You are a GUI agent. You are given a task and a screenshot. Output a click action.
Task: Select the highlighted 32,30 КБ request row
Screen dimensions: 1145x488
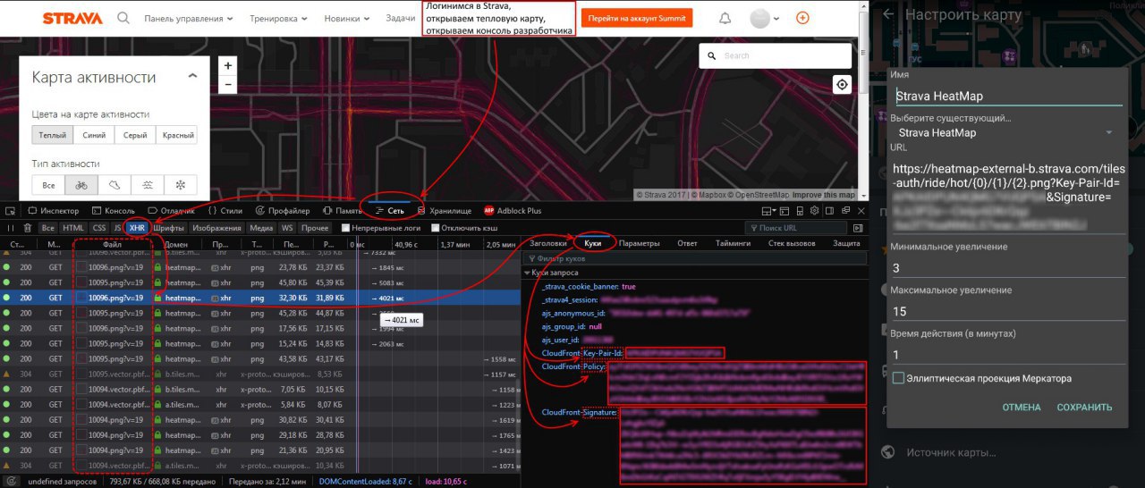[x=261, y=298]
